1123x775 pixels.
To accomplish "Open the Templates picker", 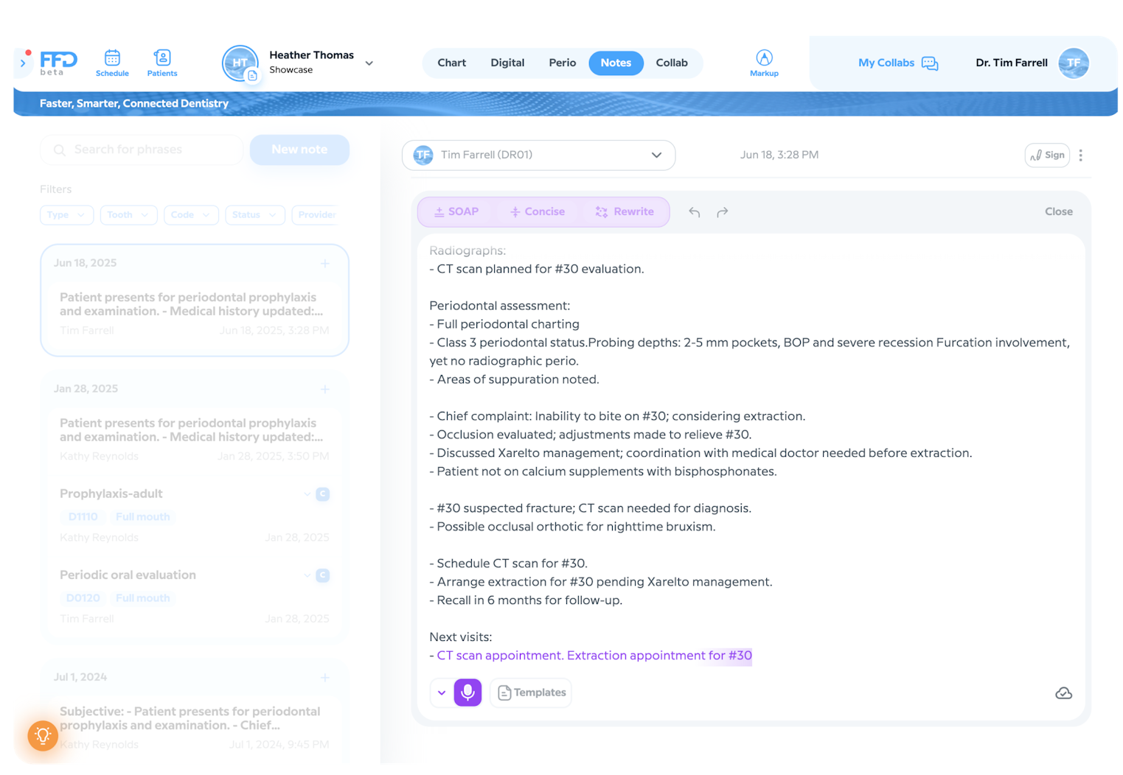I will [x=532, y=693].
